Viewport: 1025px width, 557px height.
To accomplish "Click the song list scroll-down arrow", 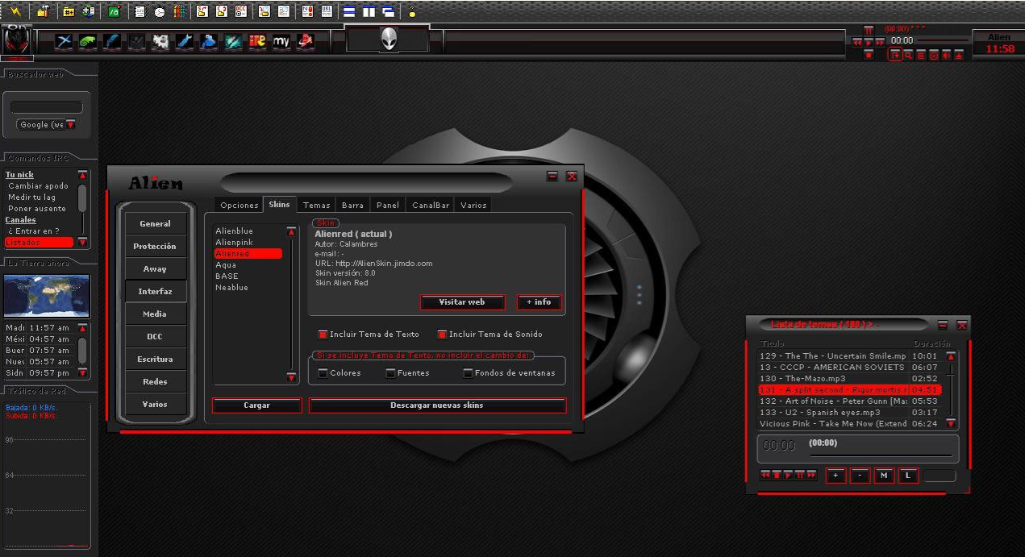I will (x=951, y=423).
